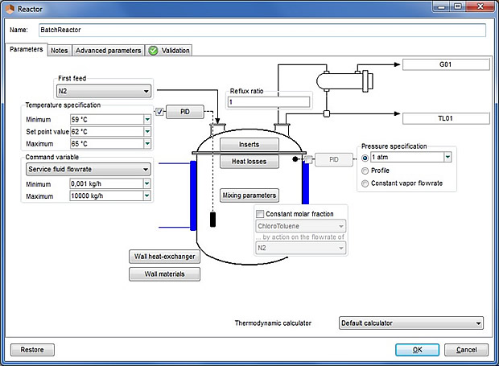Open the Thermodynamic calculator dropdown
Screen dimensions: 499x366
pos(411,323)
